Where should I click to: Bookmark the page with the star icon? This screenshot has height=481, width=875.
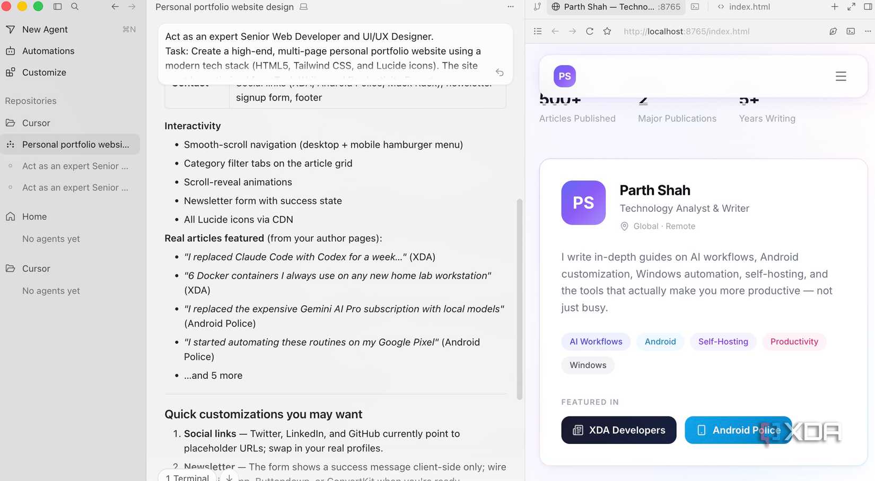(x=607, y=31)
